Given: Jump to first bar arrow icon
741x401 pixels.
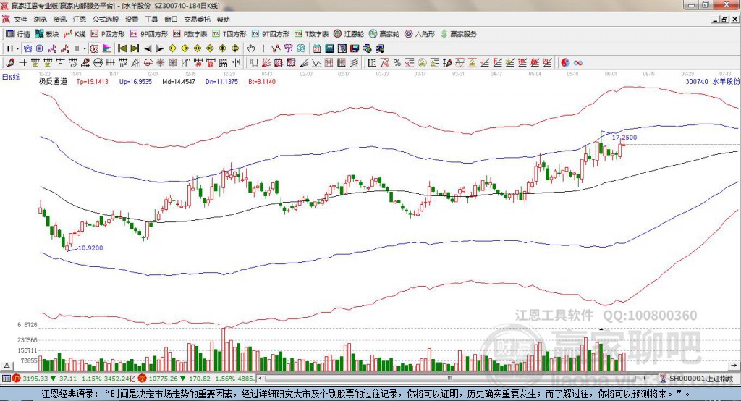Looking at the screenshot, I should coord(122,48).
